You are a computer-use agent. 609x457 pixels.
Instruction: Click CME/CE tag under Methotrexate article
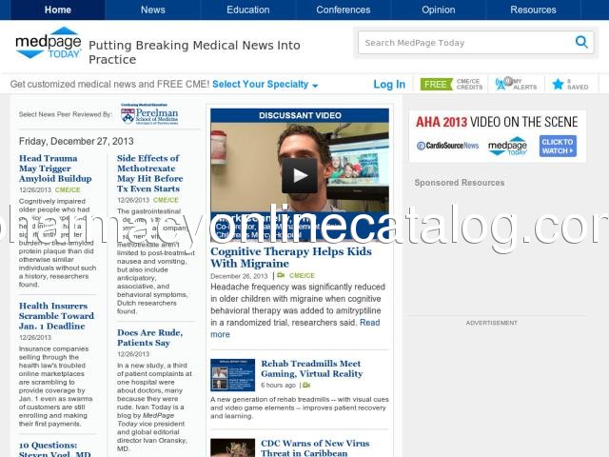pyautogui.click(x=166, y=200)
